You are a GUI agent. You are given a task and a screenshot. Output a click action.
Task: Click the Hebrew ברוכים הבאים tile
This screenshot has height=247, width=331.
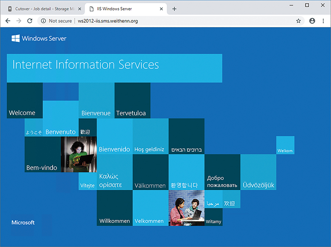186,136
